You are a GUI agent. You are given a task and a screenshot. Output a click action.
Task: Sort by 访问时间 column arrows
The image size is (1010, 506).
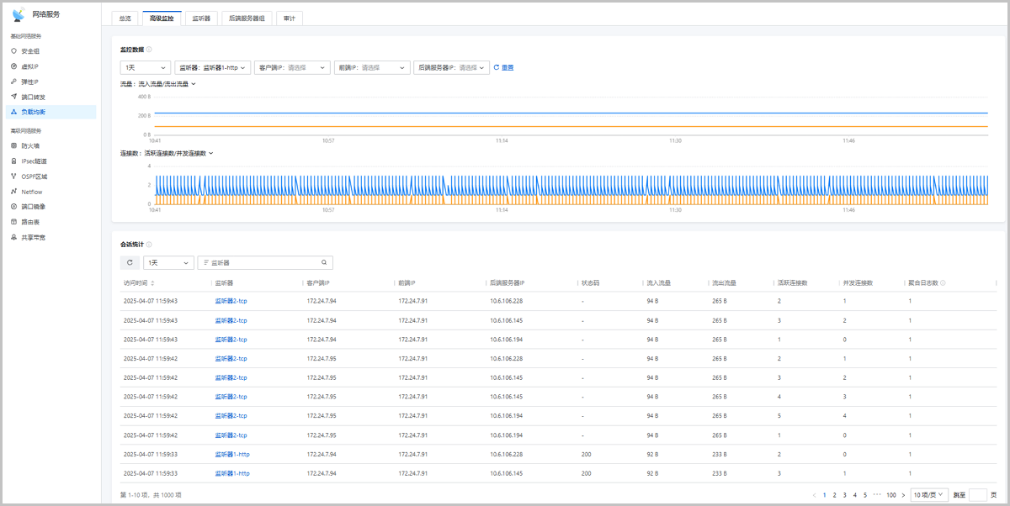152,283
